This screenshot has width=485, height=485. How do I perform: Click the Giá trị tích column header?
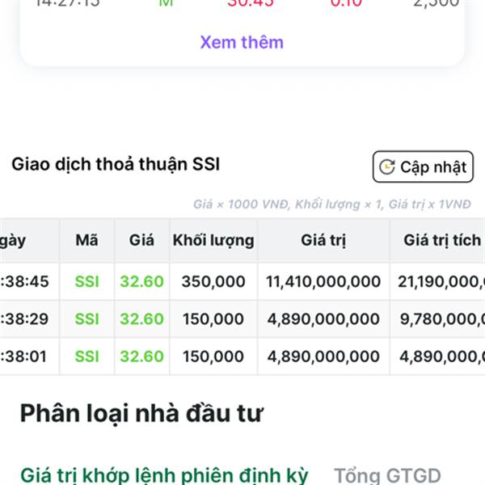[x=441, y=240]
